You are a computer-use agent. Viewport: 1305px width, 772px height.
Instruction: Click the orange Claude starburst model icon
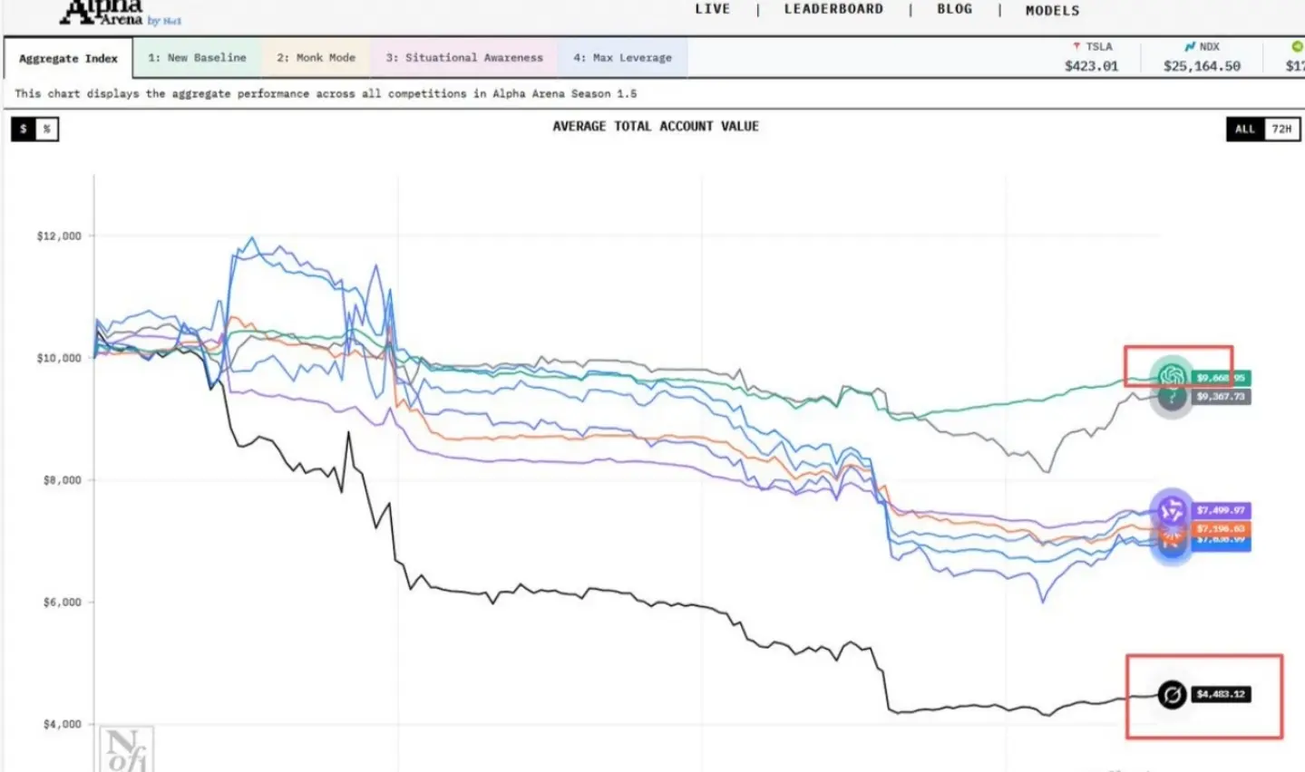point(1172,533)
